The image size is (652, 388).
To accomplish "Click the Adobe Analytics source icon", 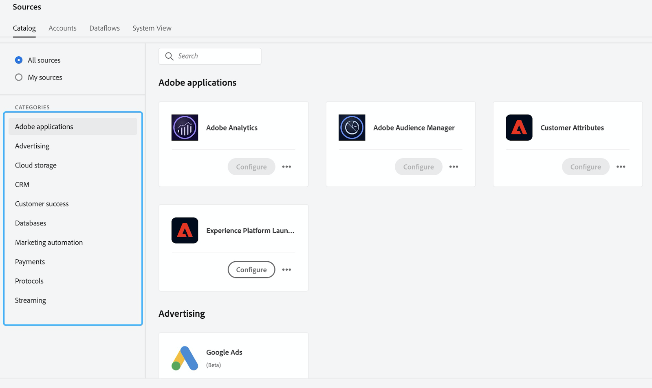I will [185, 128].
